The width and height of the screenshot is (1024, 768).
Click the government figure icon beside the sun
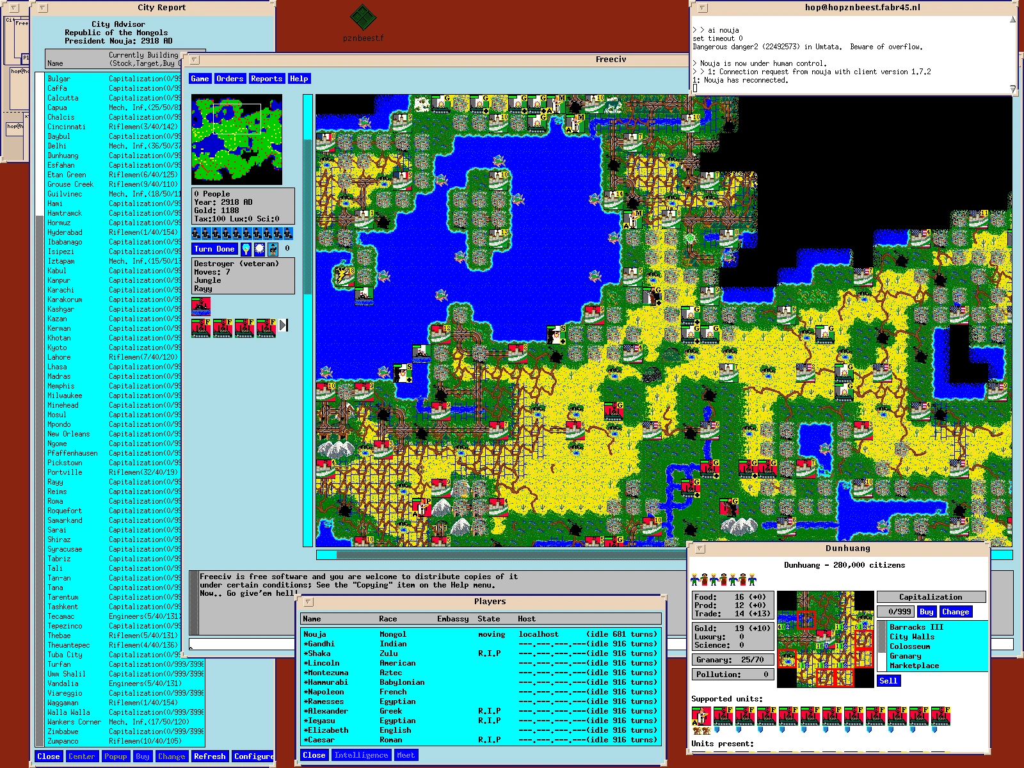273,249
